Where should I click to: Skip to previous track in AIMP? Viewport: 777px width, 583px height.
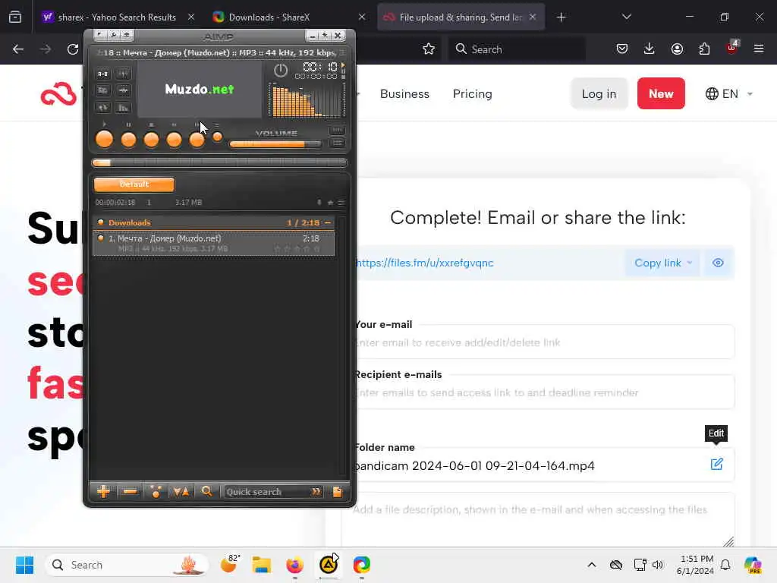[x=174, y=140]
